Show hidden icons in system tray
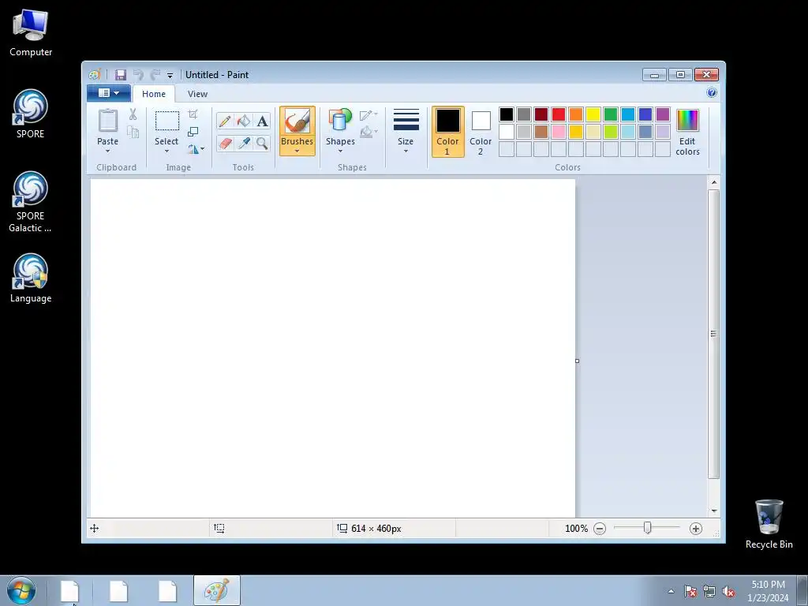 671,591
